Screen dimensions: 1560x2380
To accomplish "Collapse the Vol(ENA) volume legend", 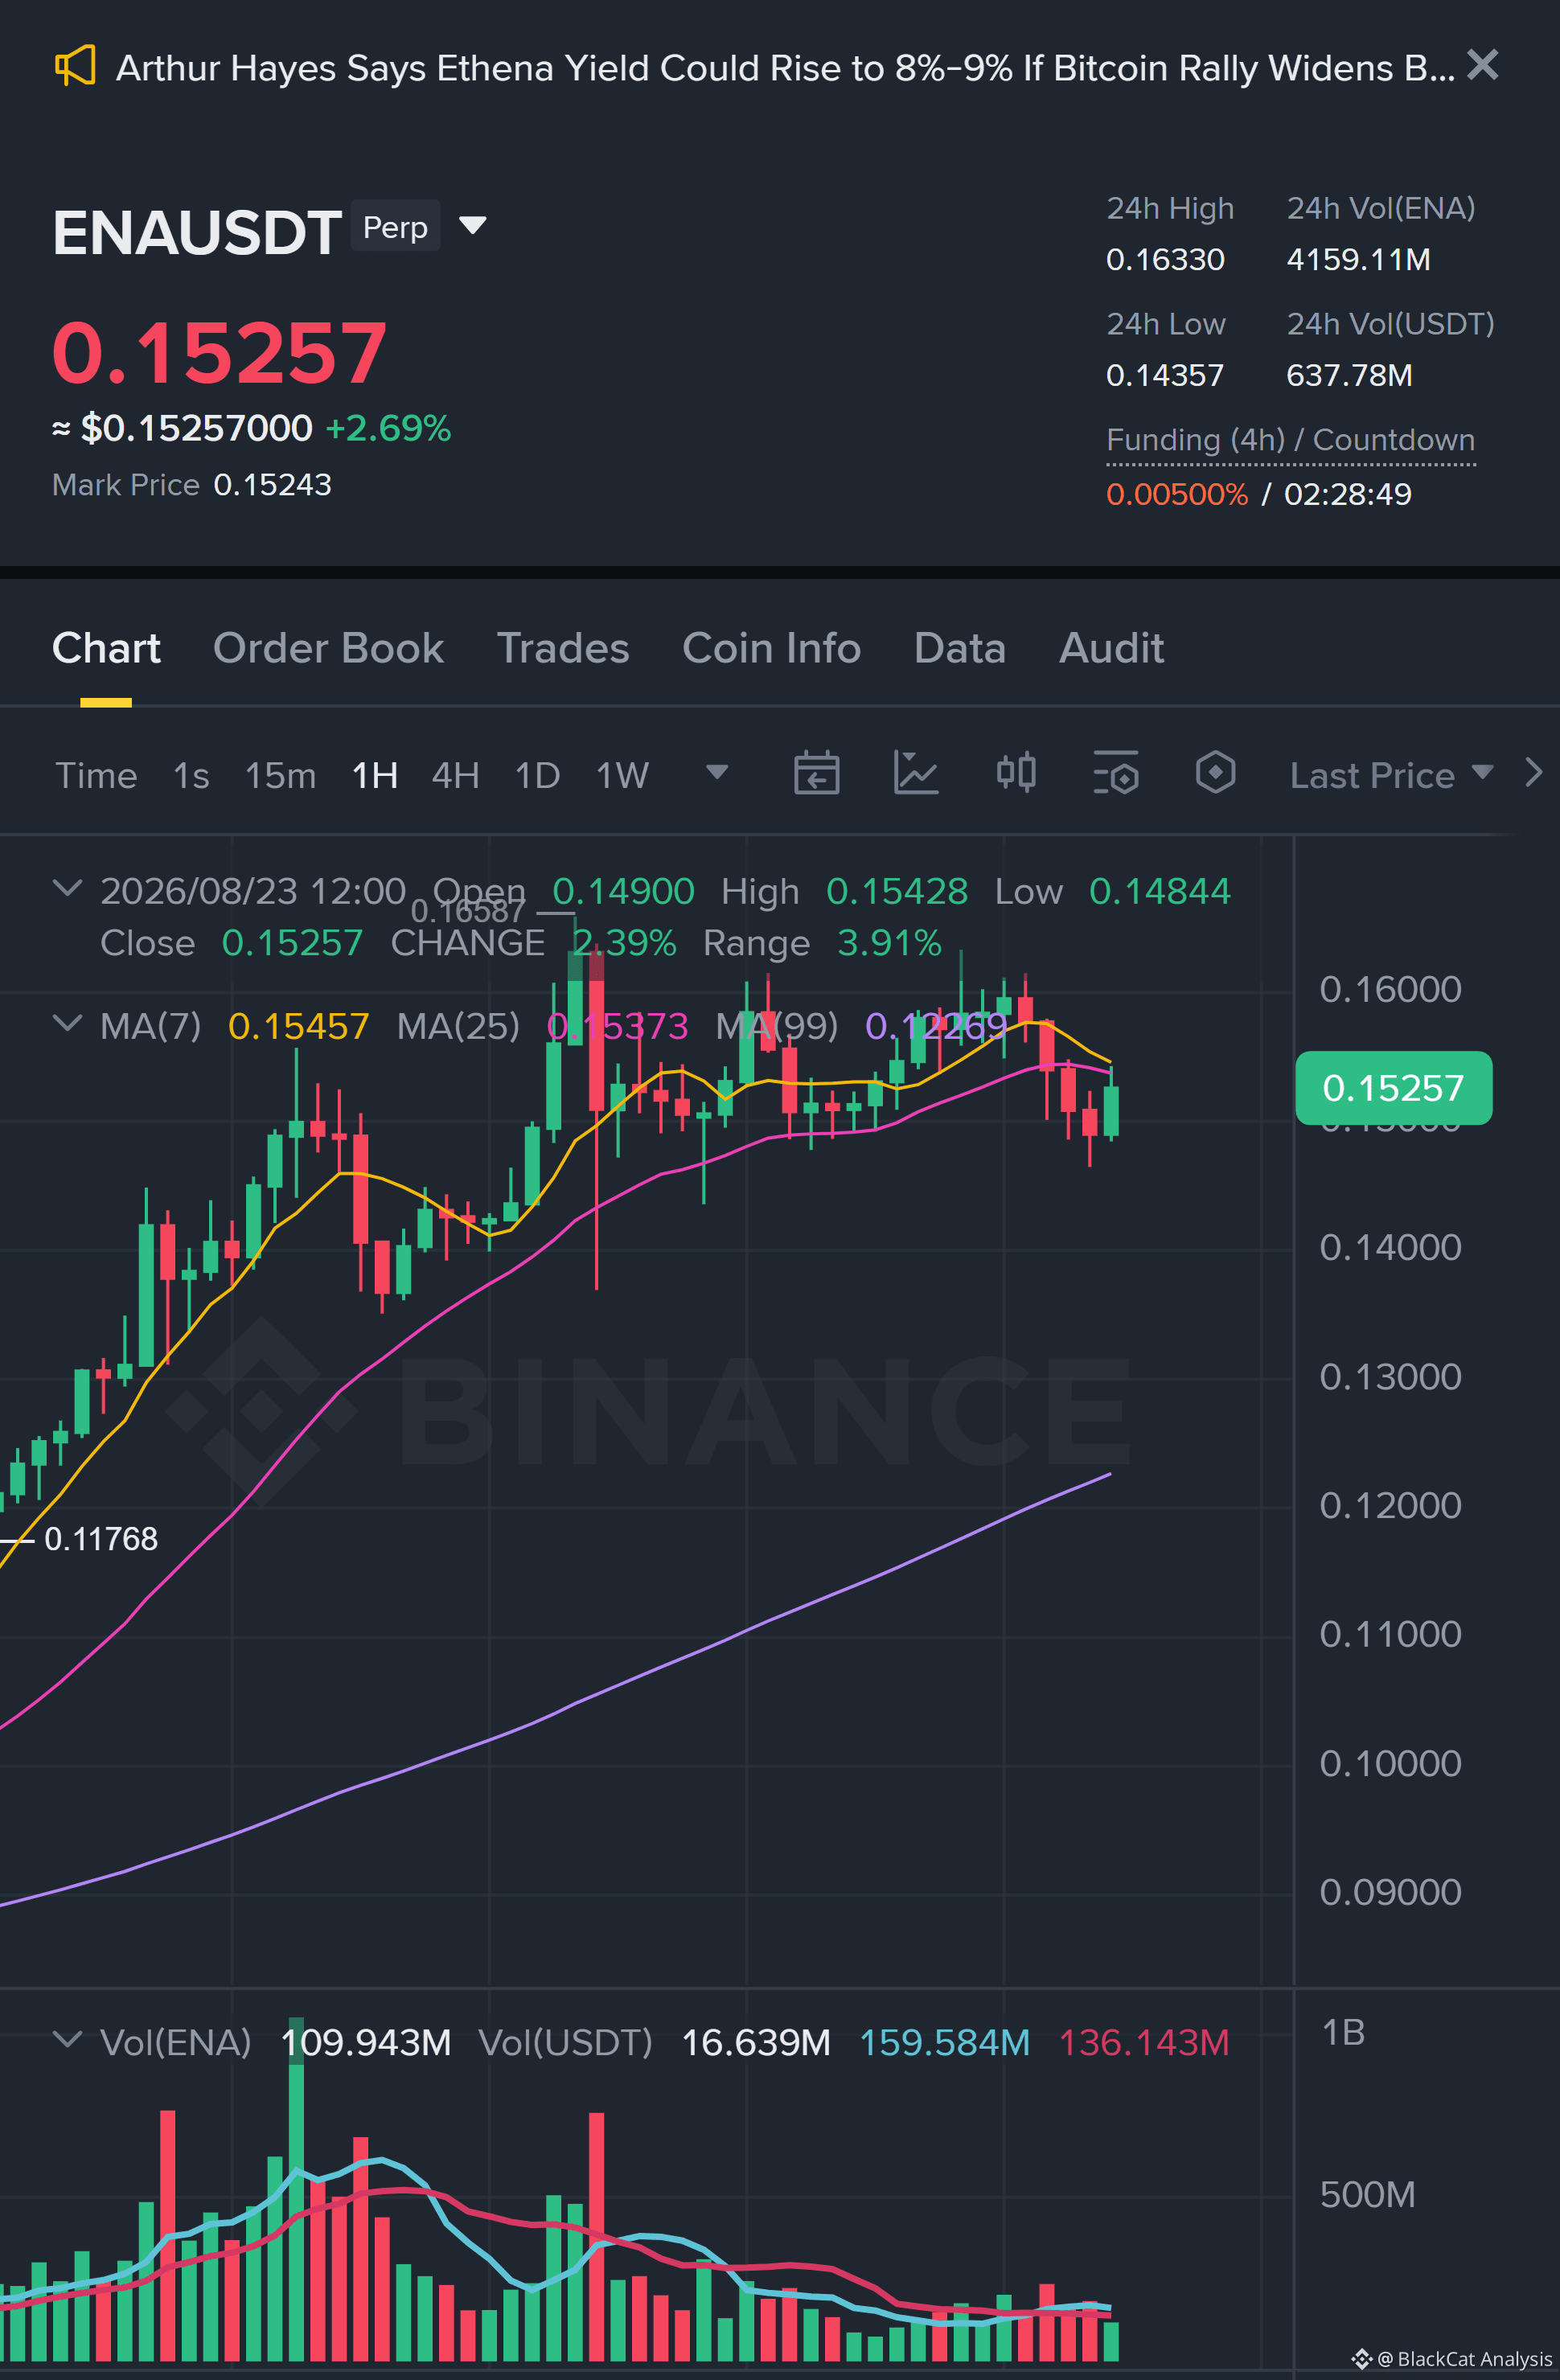I will [x=67, y=2039].
